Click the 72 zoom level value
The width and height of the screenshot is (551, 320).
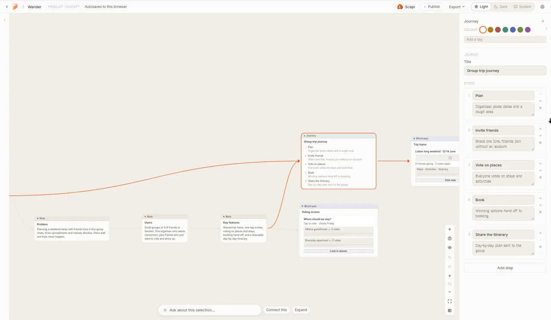450,284
